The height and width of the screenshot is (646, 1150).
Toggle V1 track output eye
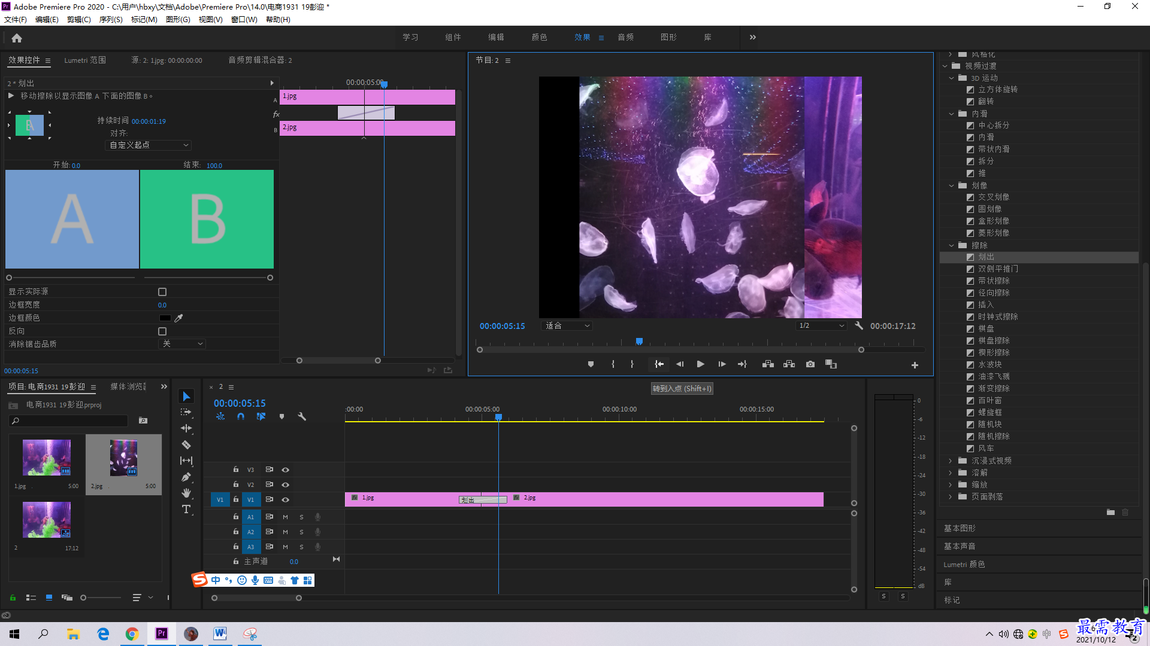[286, 500]
